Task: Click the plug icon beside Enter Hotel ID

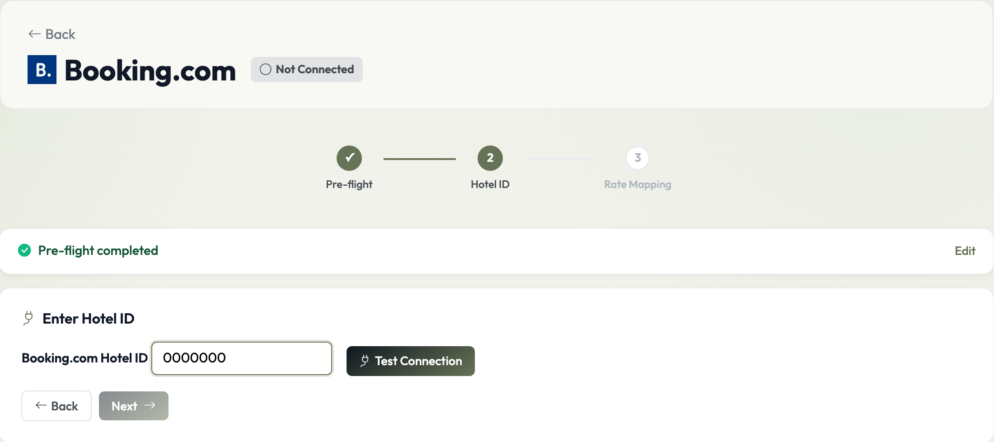Action: coord(28,318)
